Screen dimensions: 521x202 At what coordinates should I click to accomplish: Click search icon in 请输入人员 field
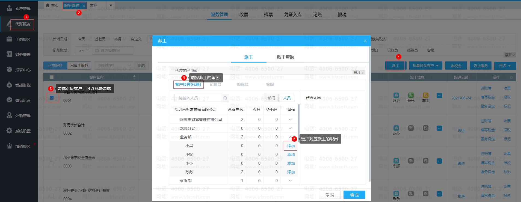point(225,98)
